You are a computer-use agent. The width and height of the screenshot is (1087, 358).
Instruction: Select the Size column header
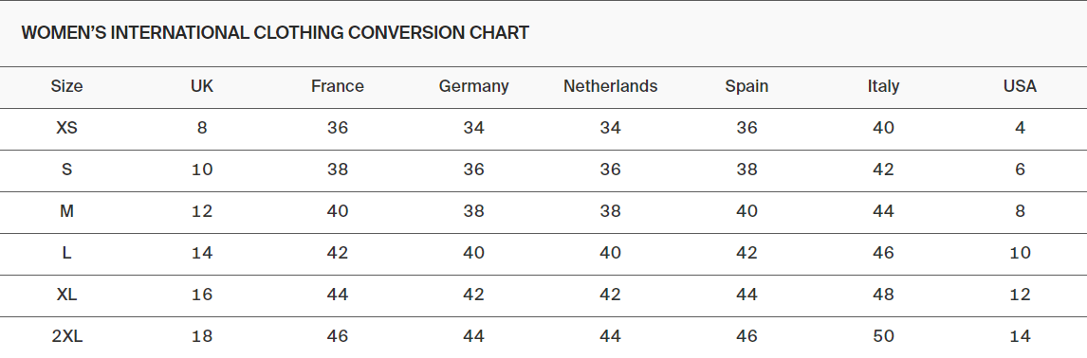(x=66, y=86)
